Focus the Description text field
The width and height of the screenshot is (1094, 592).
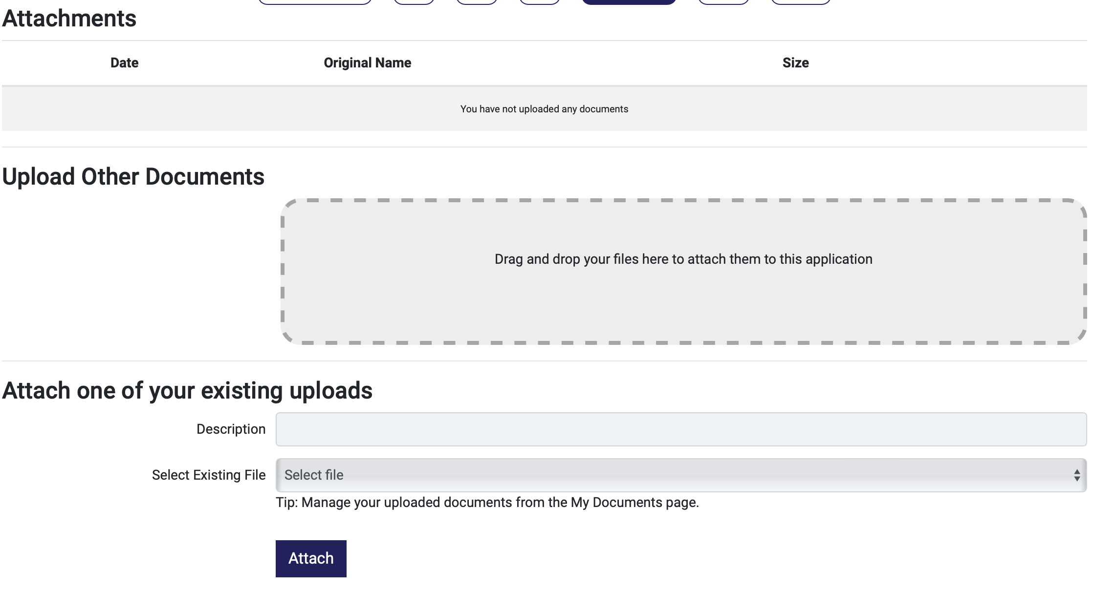tap(680, 429)
